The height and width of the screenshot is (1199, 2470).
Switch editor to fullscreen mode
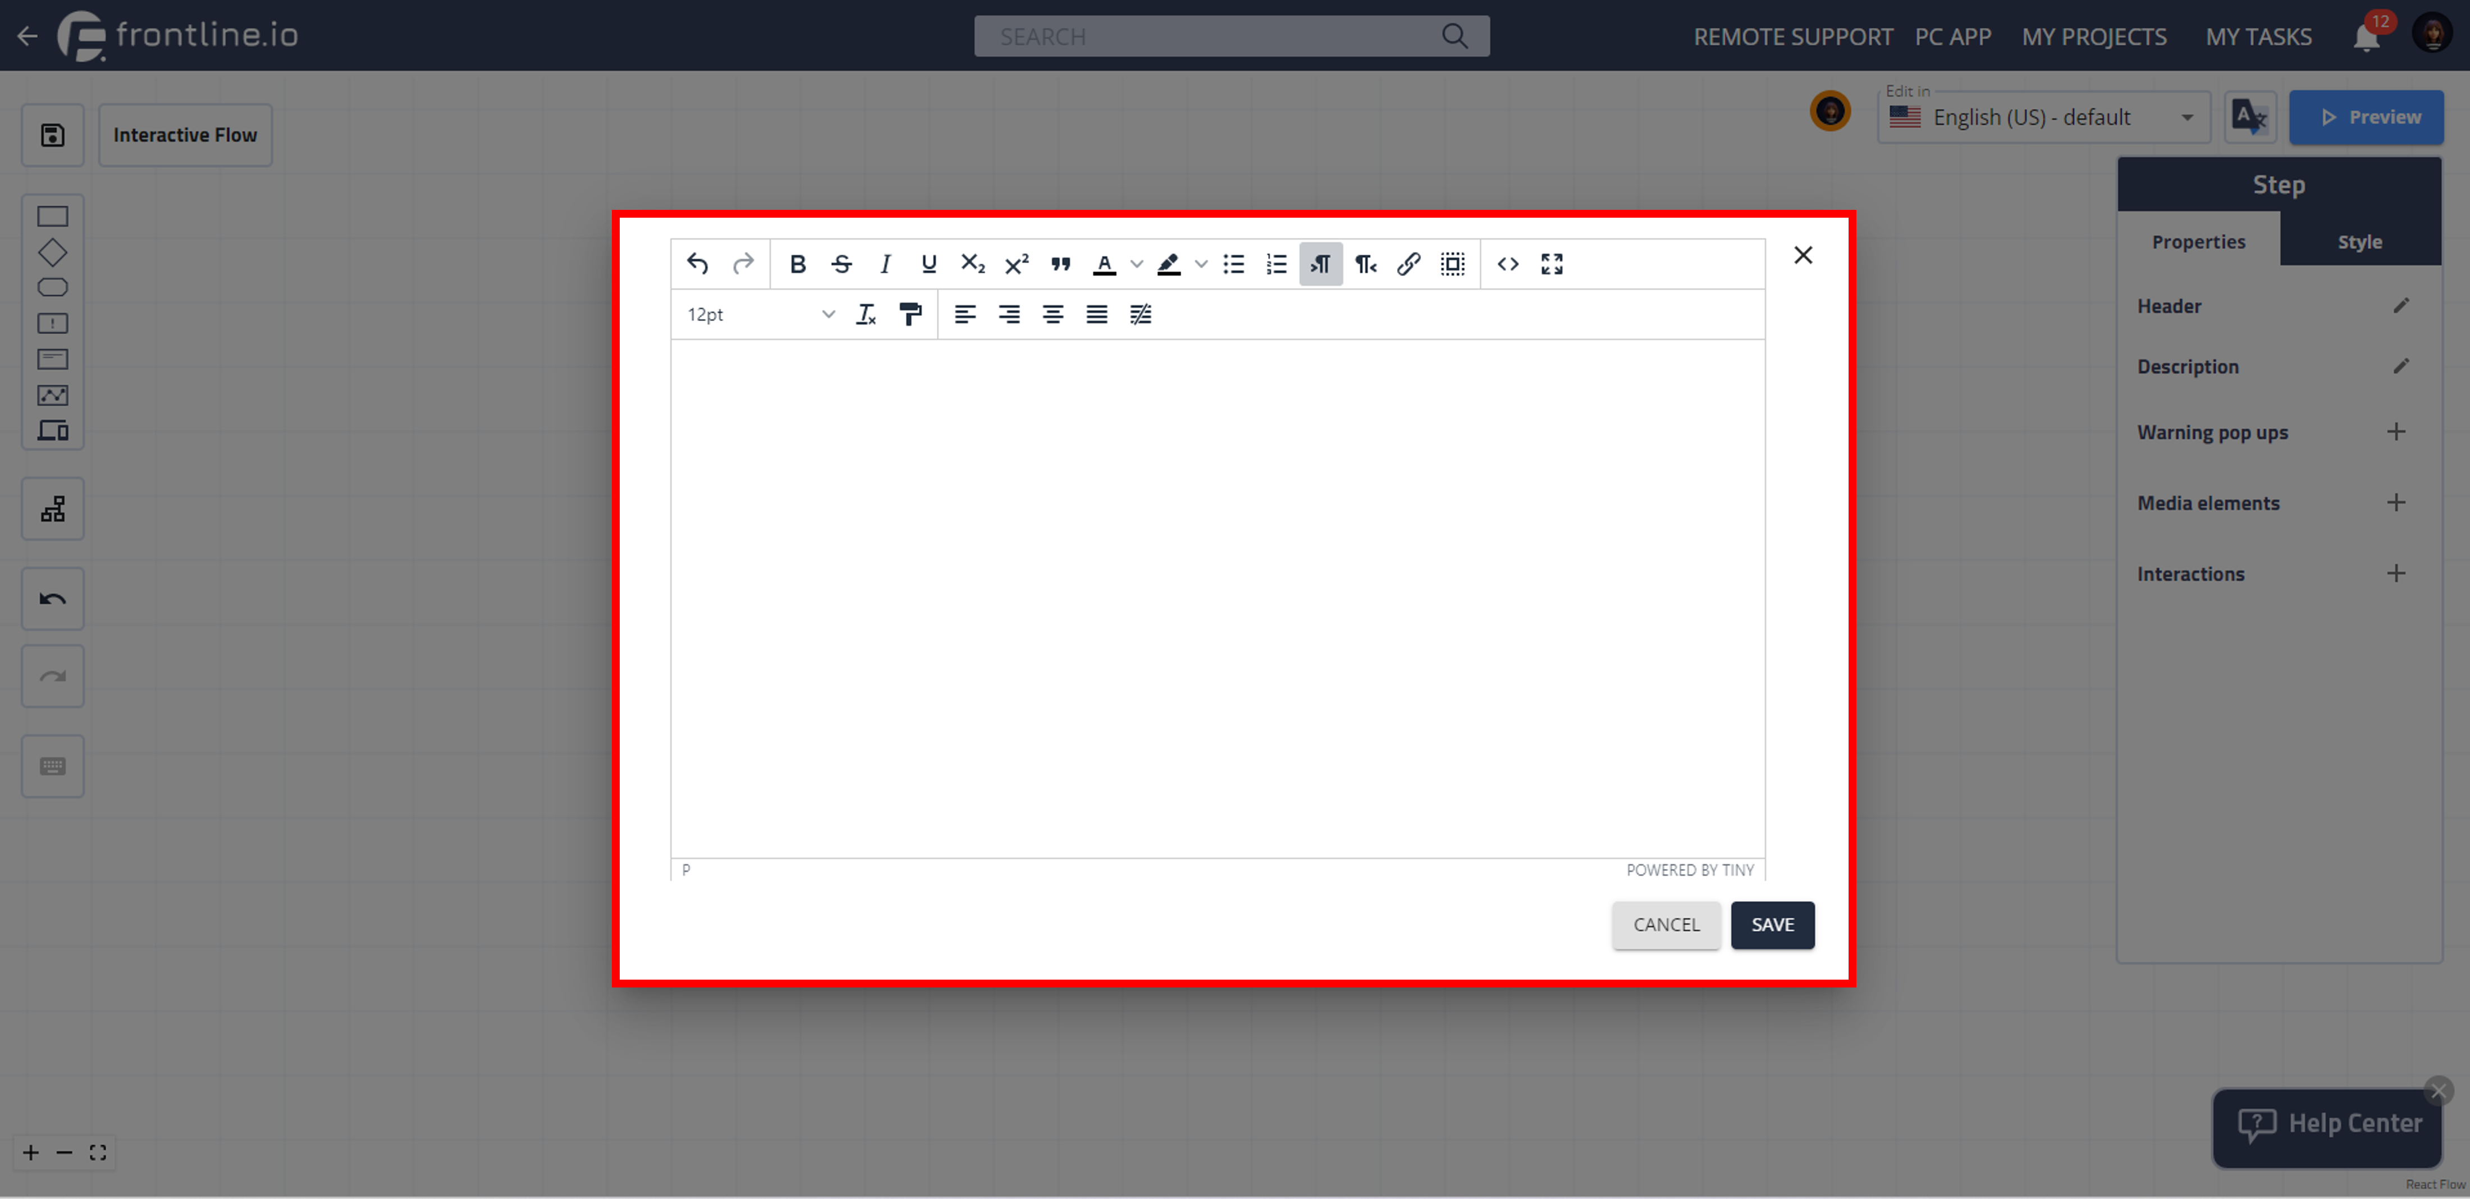[1552, 264]
